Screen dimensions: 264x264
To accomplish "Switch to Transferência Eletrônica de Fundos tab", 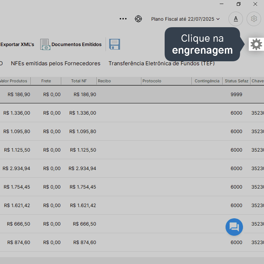I will click(x=162, y=63).
